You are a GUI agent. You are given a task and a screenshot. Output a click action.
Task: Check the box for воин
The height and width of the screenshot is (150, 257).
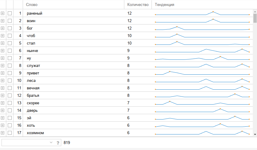10,21
